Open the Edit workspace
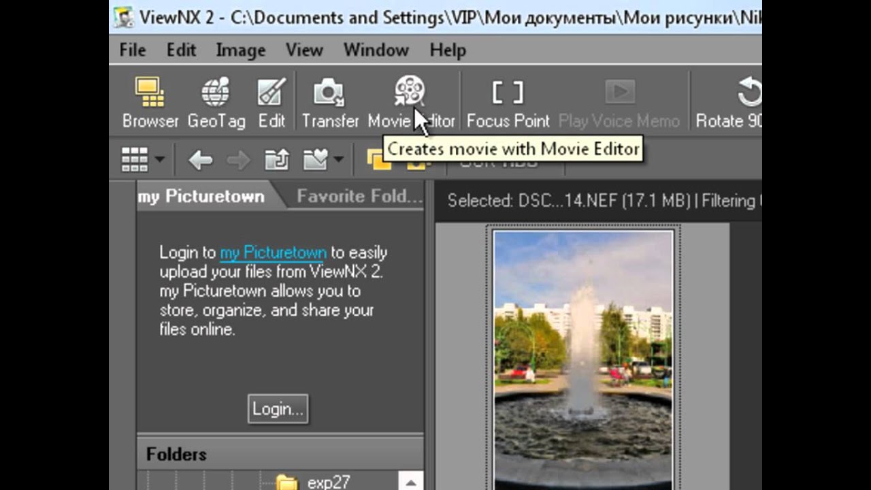Viewport: 871px width, 490px height. tap(272, 103)
